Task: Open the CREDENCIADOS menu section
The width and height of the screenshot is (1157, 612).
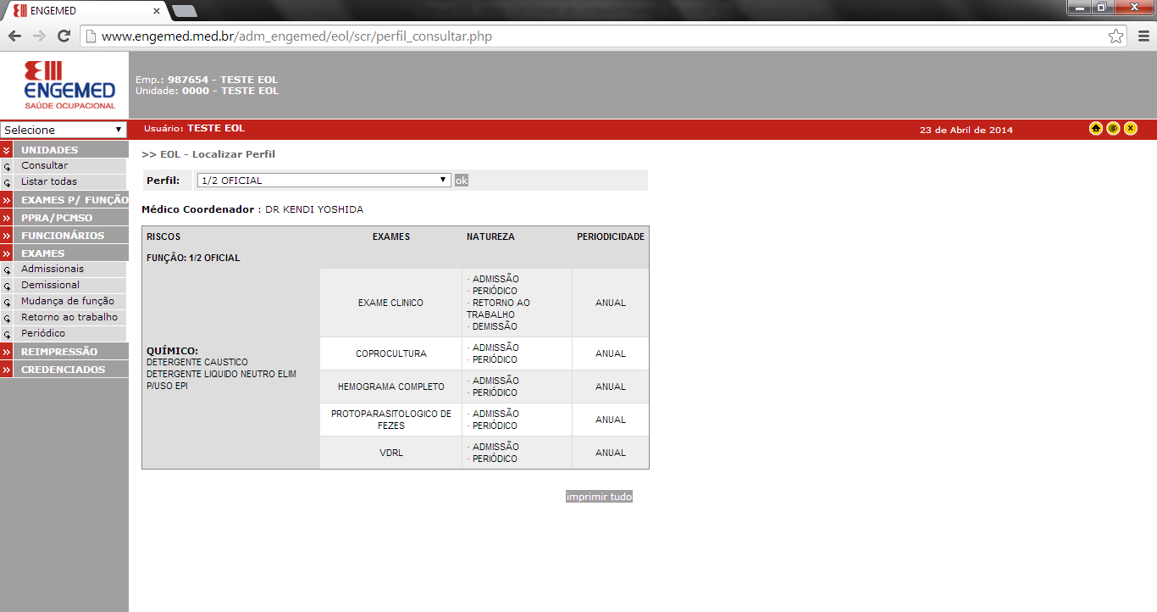Action: click(x=64, y=370)
